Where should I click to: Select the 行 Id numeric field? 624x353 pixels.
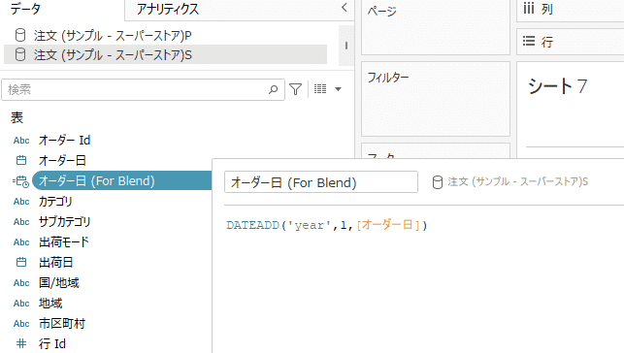tap(52, 343)
